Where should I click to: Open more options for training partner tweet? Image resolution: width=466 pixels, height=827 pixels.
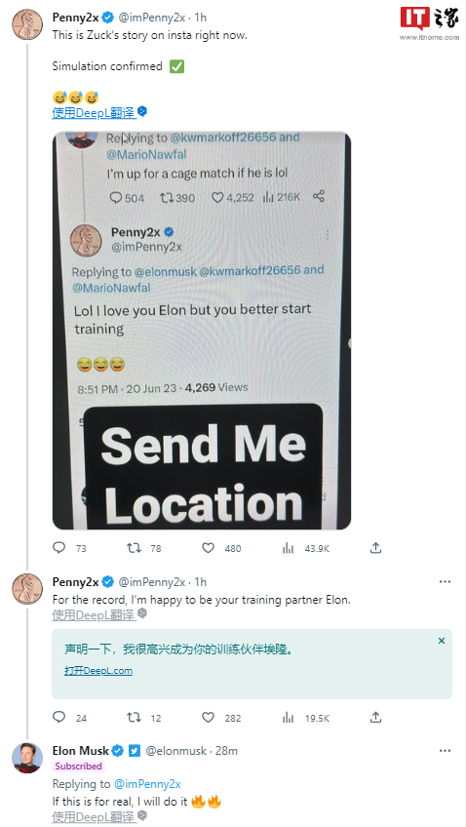445,581
